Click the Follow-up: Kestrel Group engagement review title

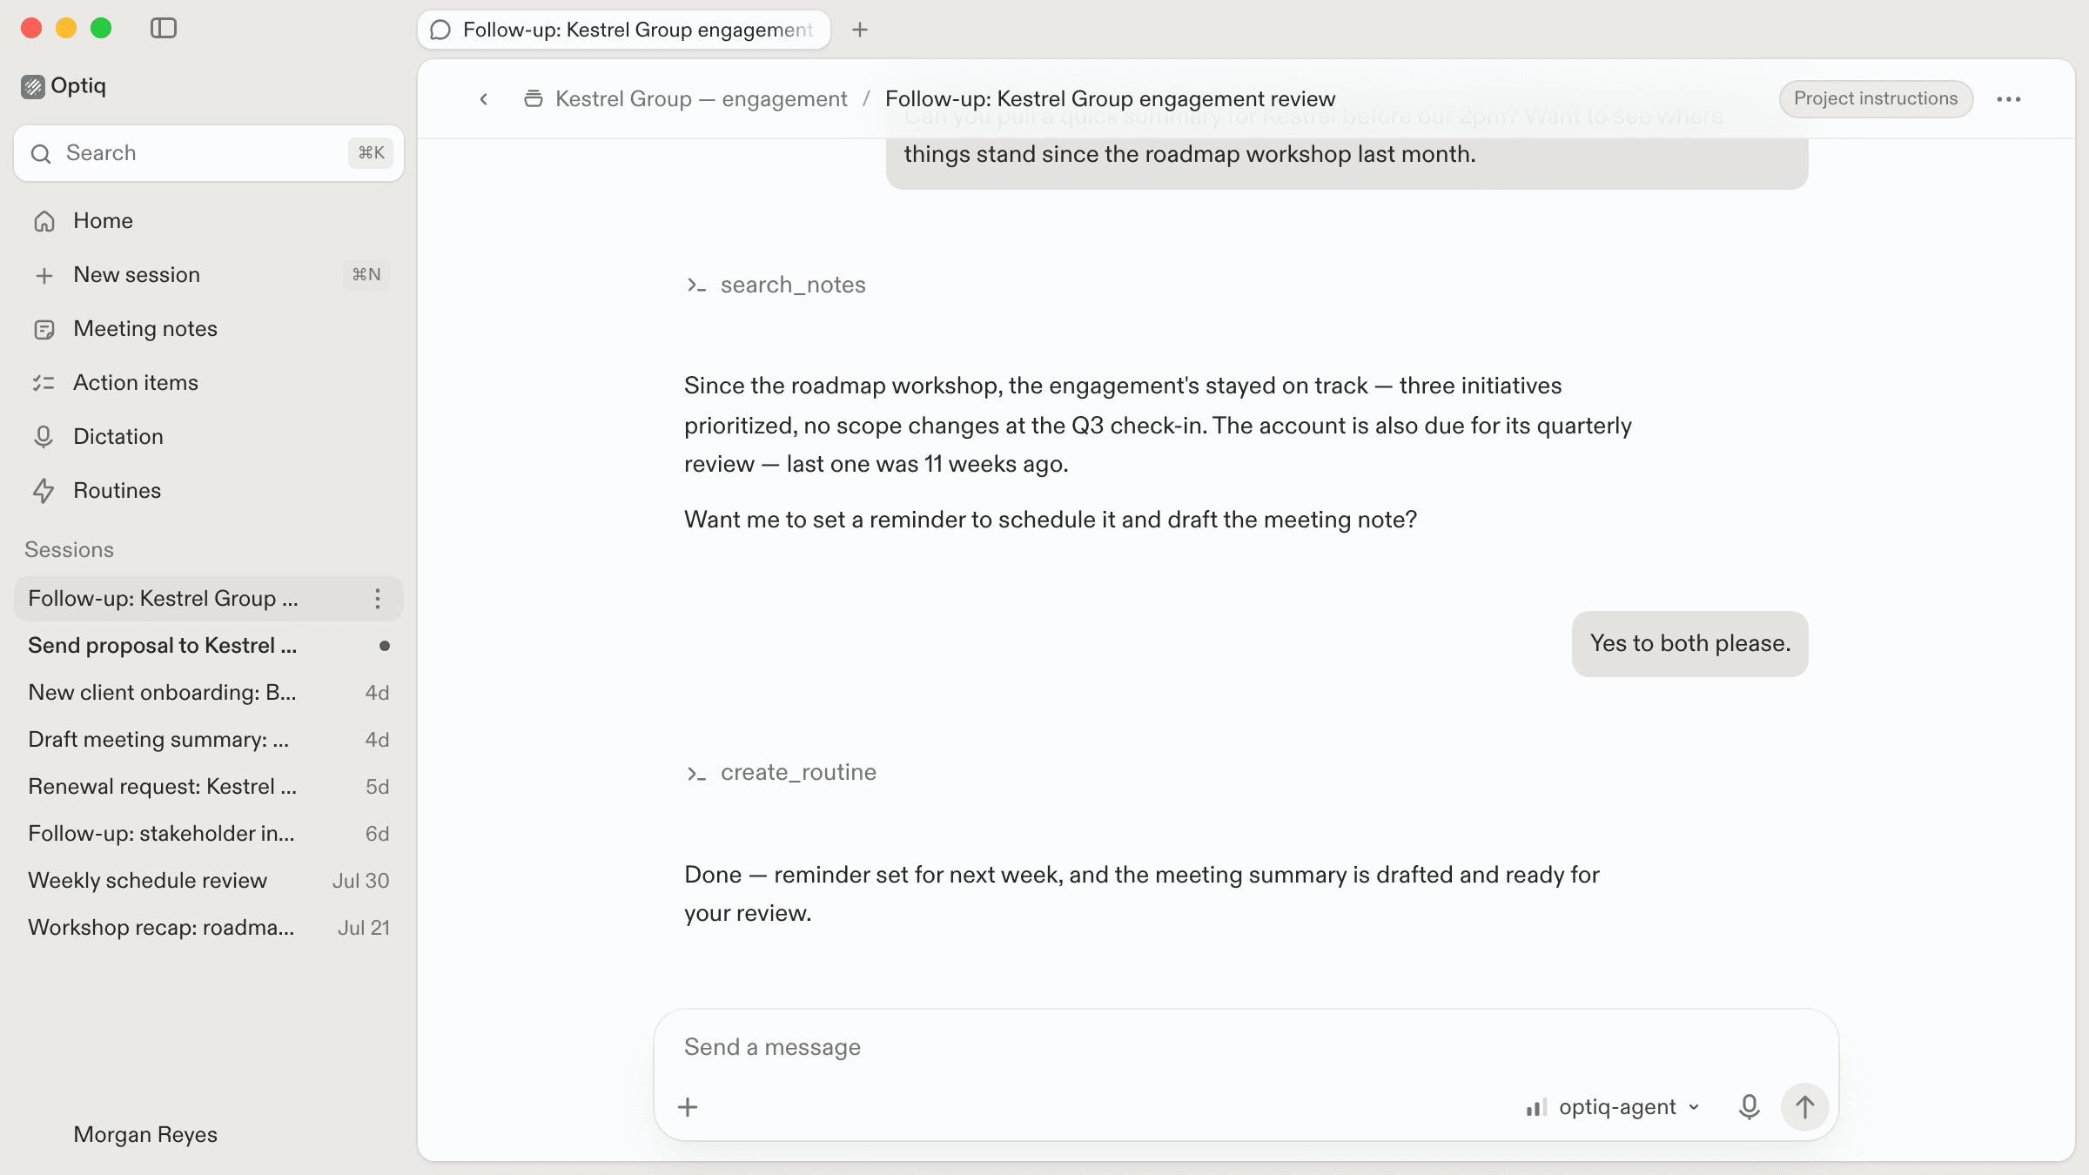pos(1110,99)
